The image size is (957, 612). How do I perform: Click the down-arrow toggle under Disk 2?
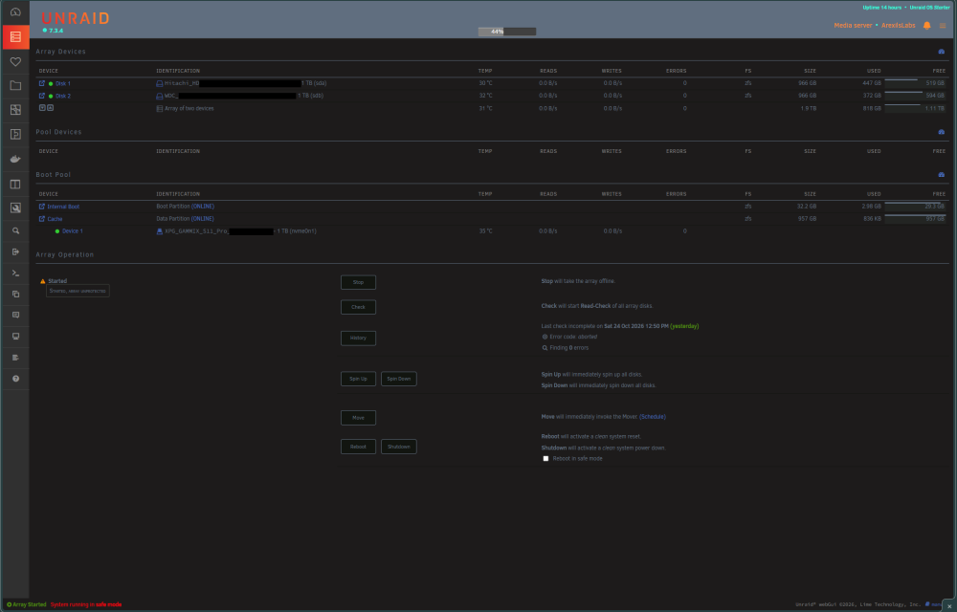(x=42, y=108)
